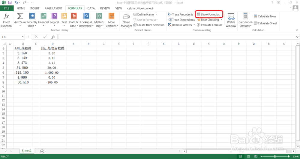Open Calculation Options
This screenshot has height=159, width=300.
245,20
